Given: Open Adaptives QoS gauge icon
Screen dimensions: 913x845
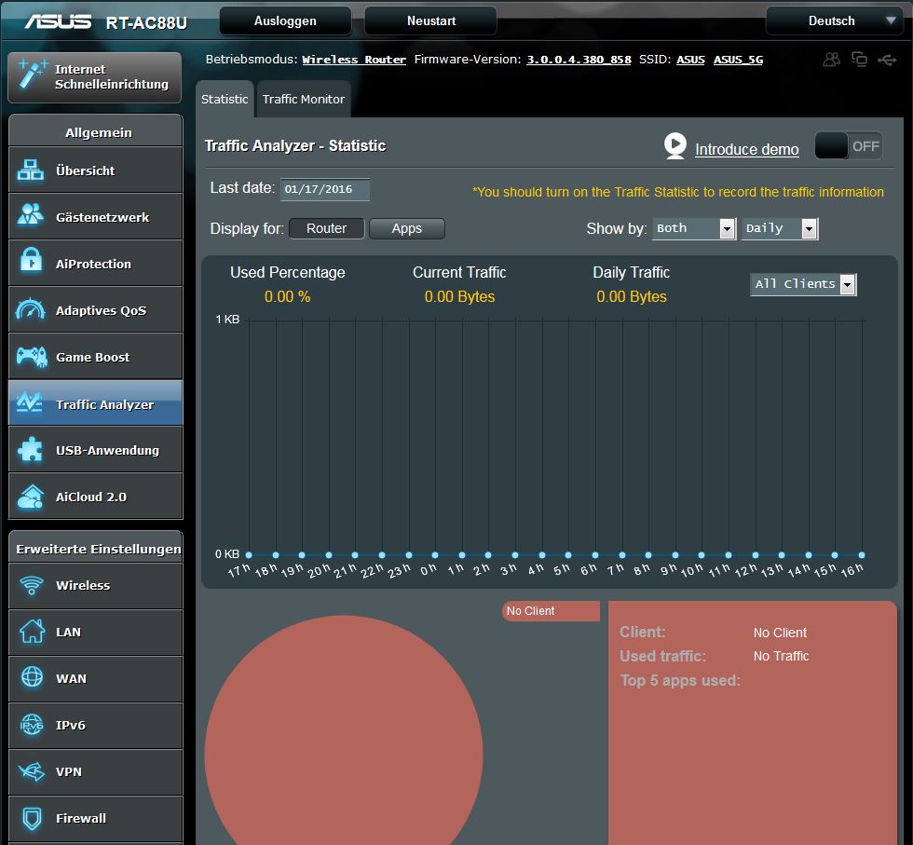Looking at the screenshot, I should 30,309.
